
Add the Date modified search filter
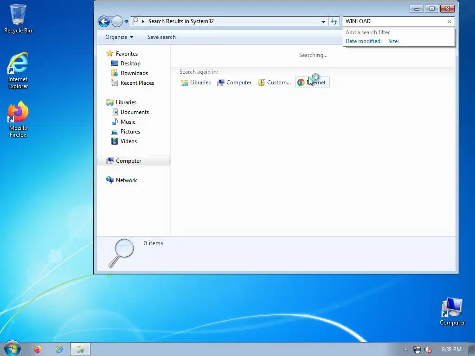(x=363, y=41)
